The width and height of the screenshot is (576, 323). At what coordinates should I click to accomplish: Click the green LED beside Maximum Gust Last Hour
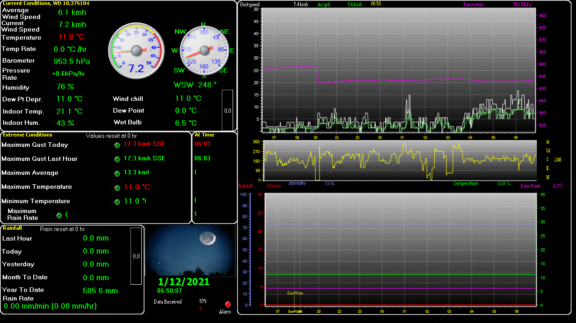pos(117,159)
